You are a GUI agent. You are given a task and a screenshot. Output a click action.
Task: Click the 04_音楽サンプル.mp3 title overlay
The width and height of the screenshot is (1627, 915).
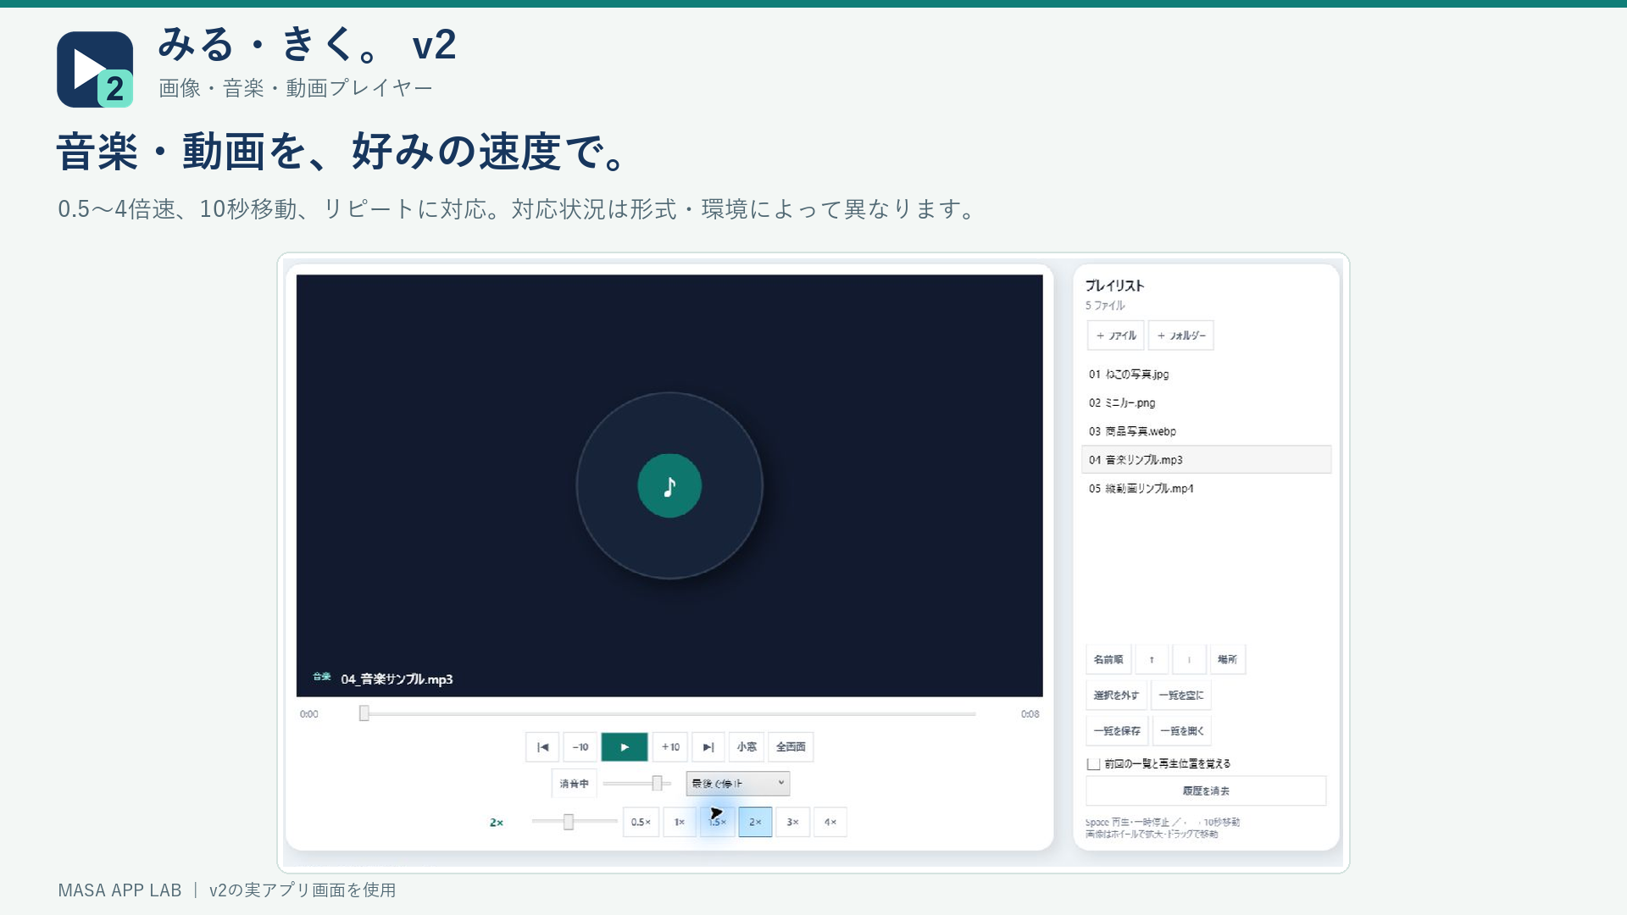[x=397, y=679]
